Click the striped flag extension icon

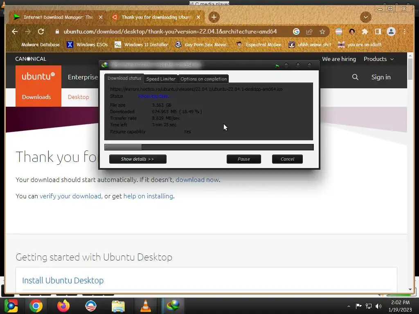(x=338, y=31)
